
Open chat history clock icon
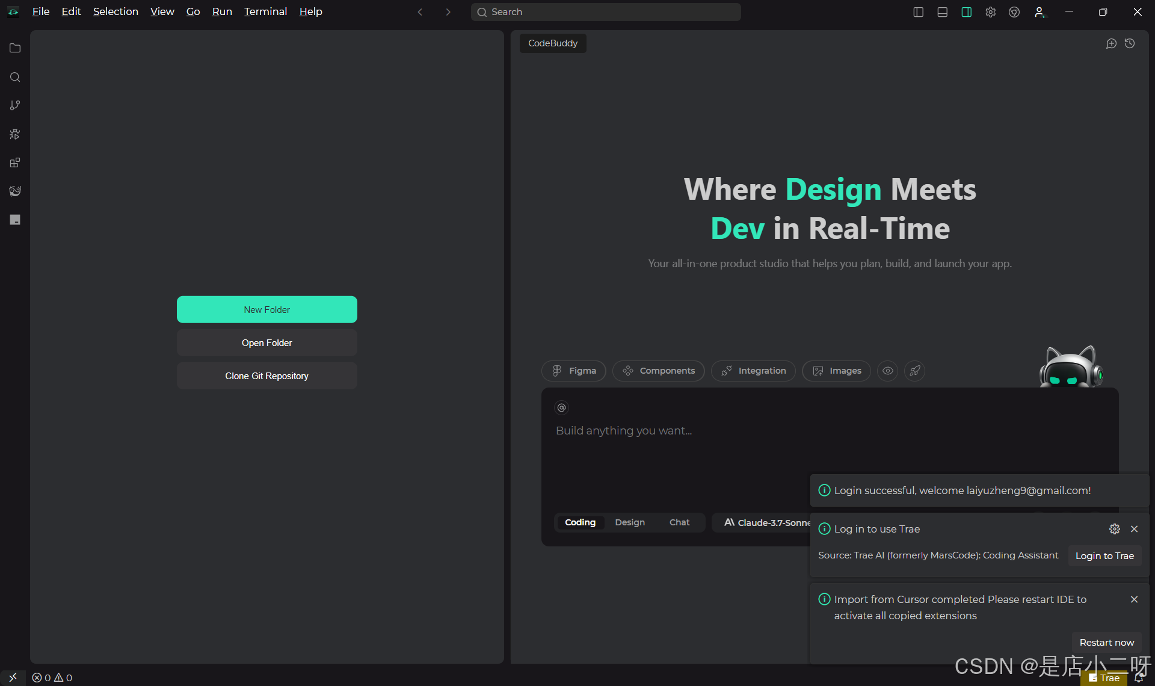[1130, 43]
